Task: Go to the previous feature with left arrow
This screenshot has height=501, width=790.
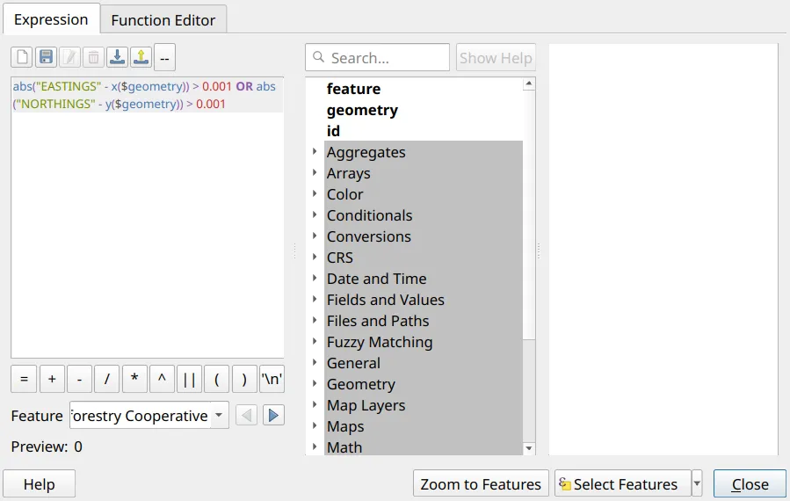Action: pos(246,416)
